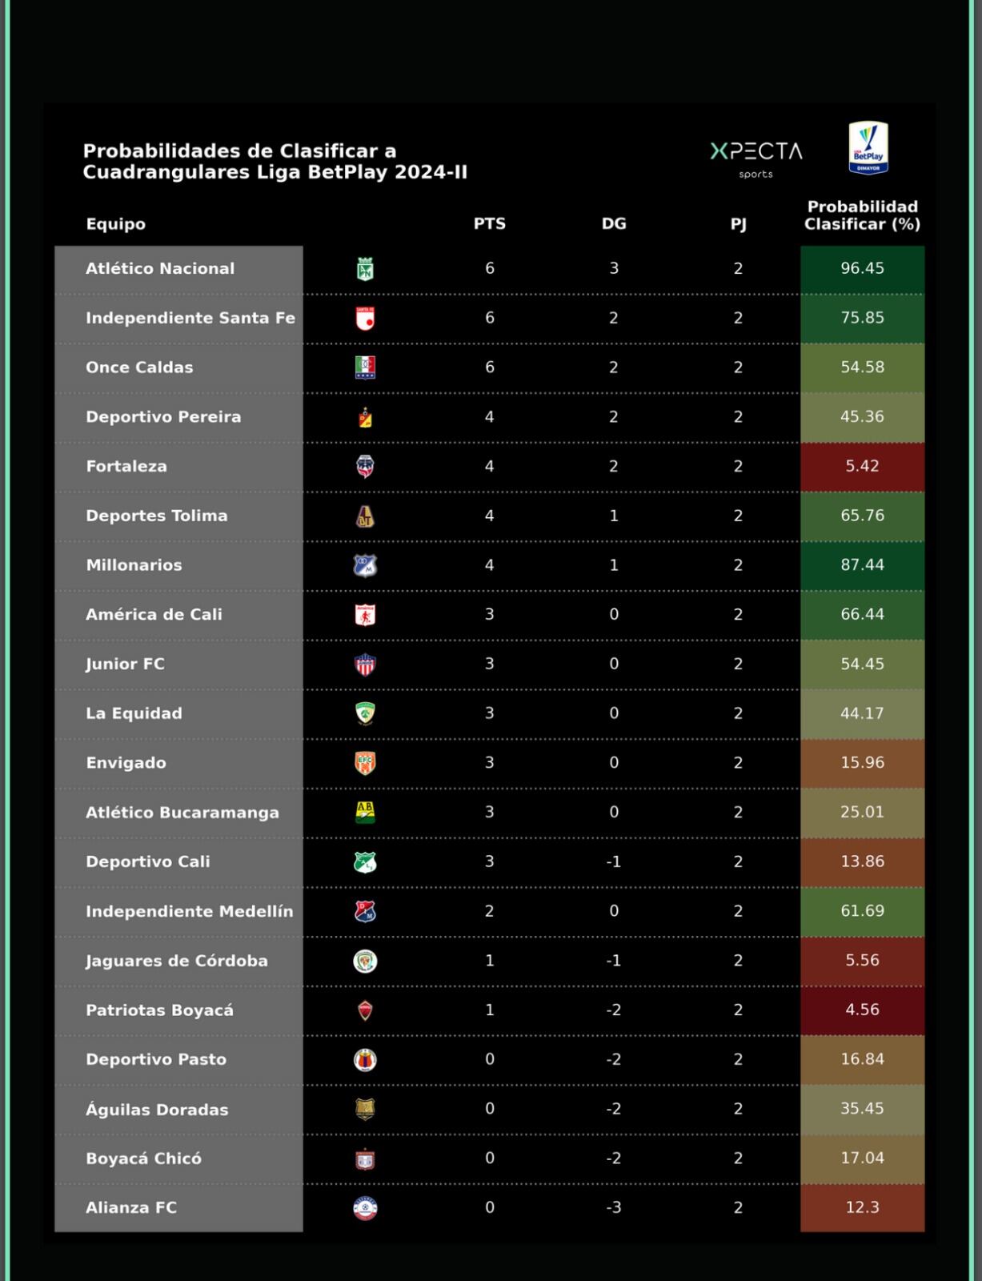The width and height of the screenshot is (982, 1281).
Task: Click the DG column header
Action: click(614, 224)
